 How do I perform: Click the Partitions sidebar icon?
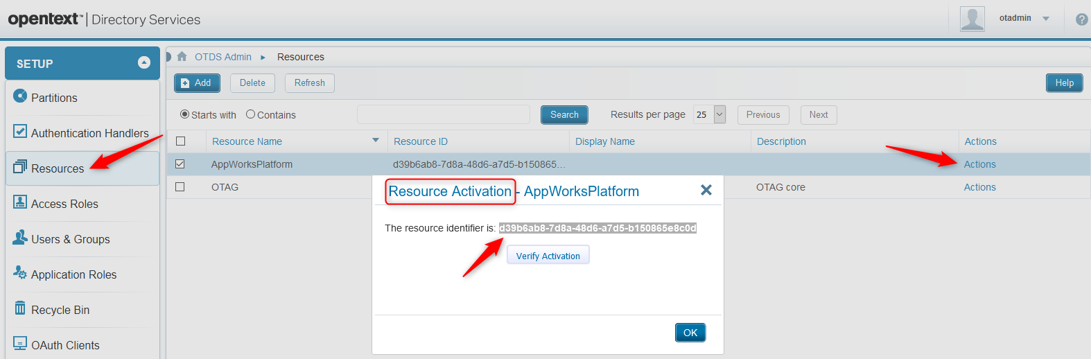[20, 96]
